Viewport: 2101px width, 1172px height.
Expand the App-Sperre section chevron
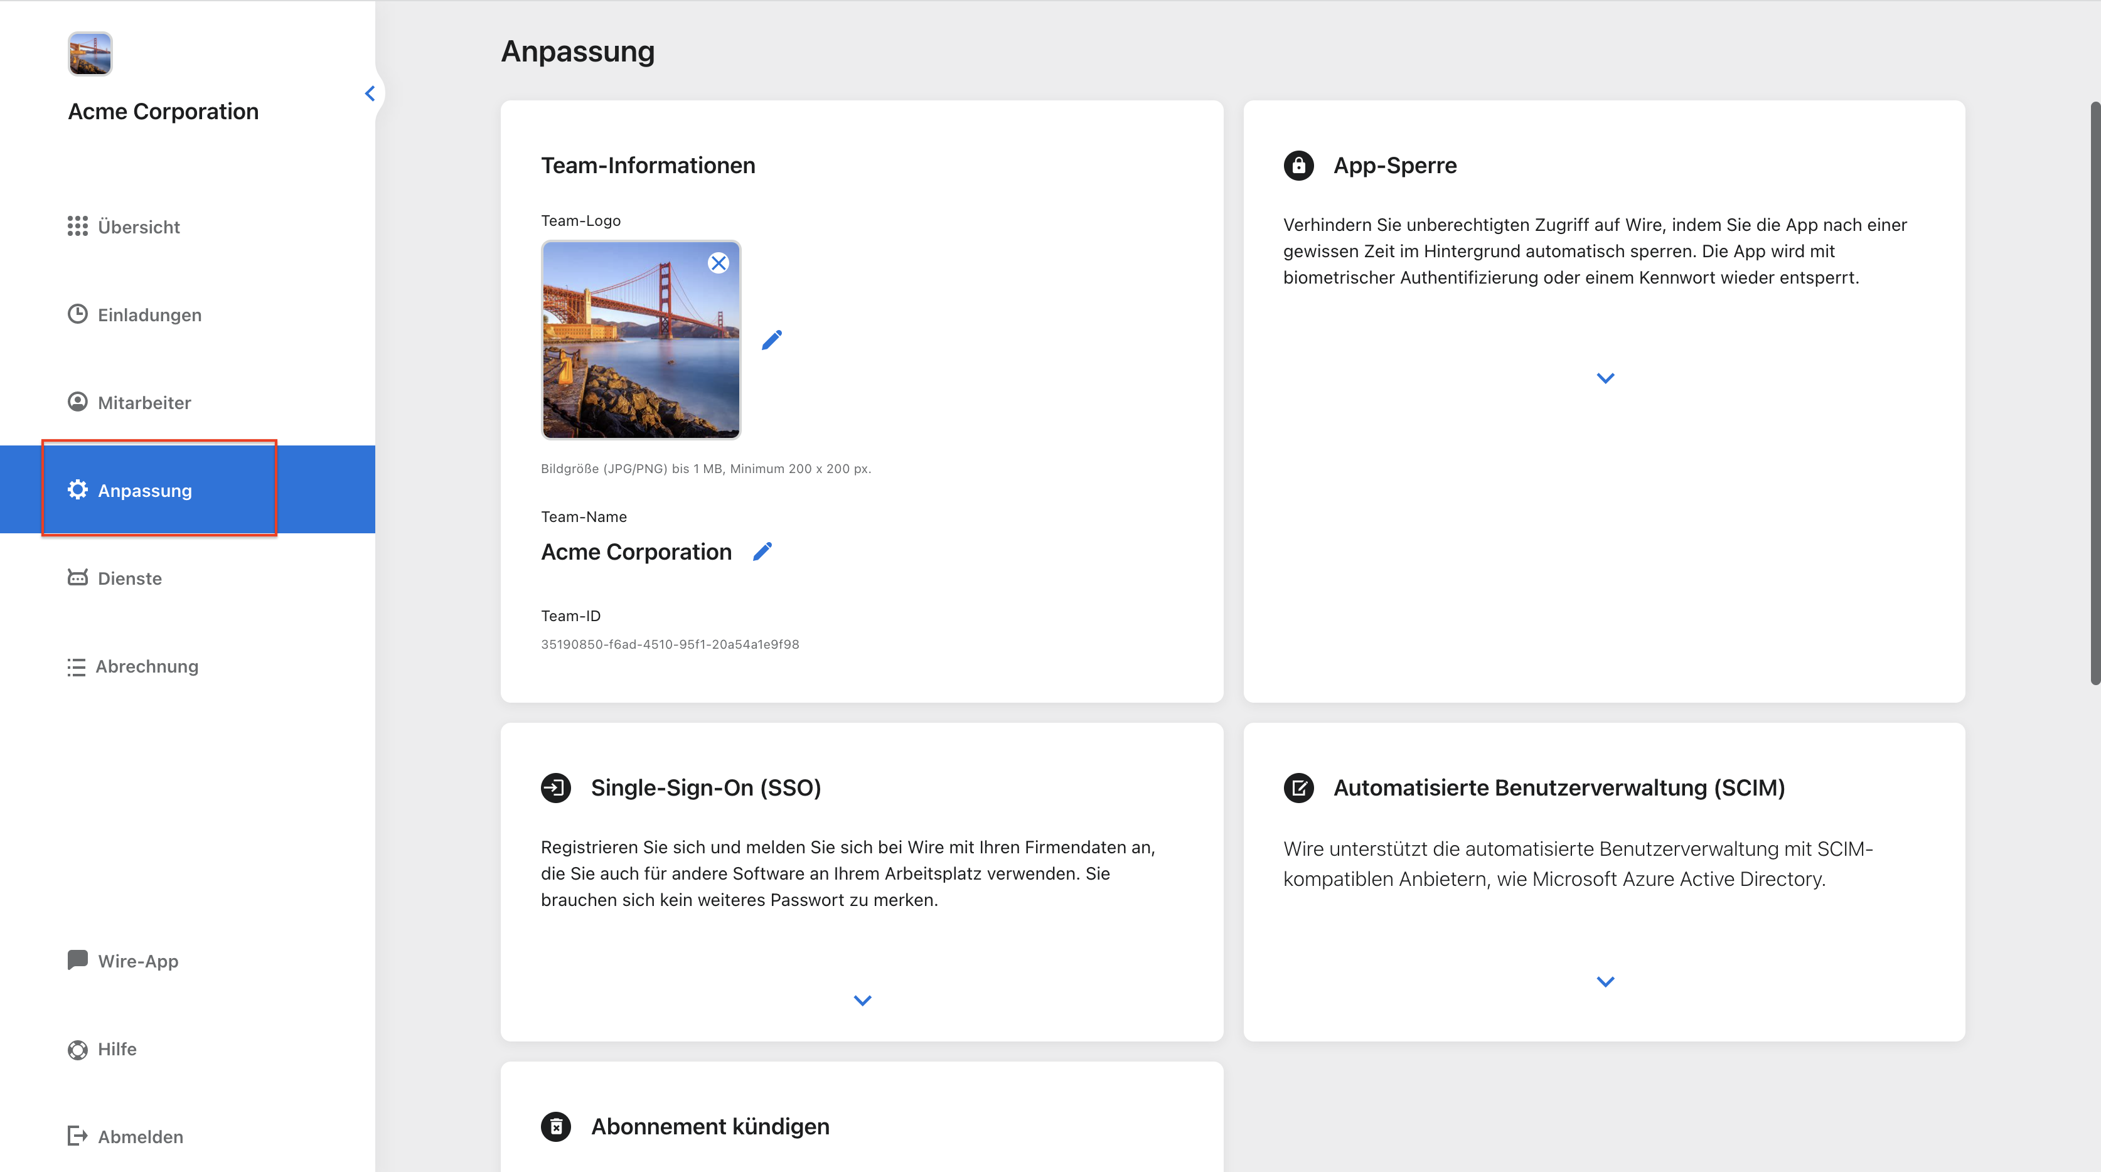(x=1605, y=378)
